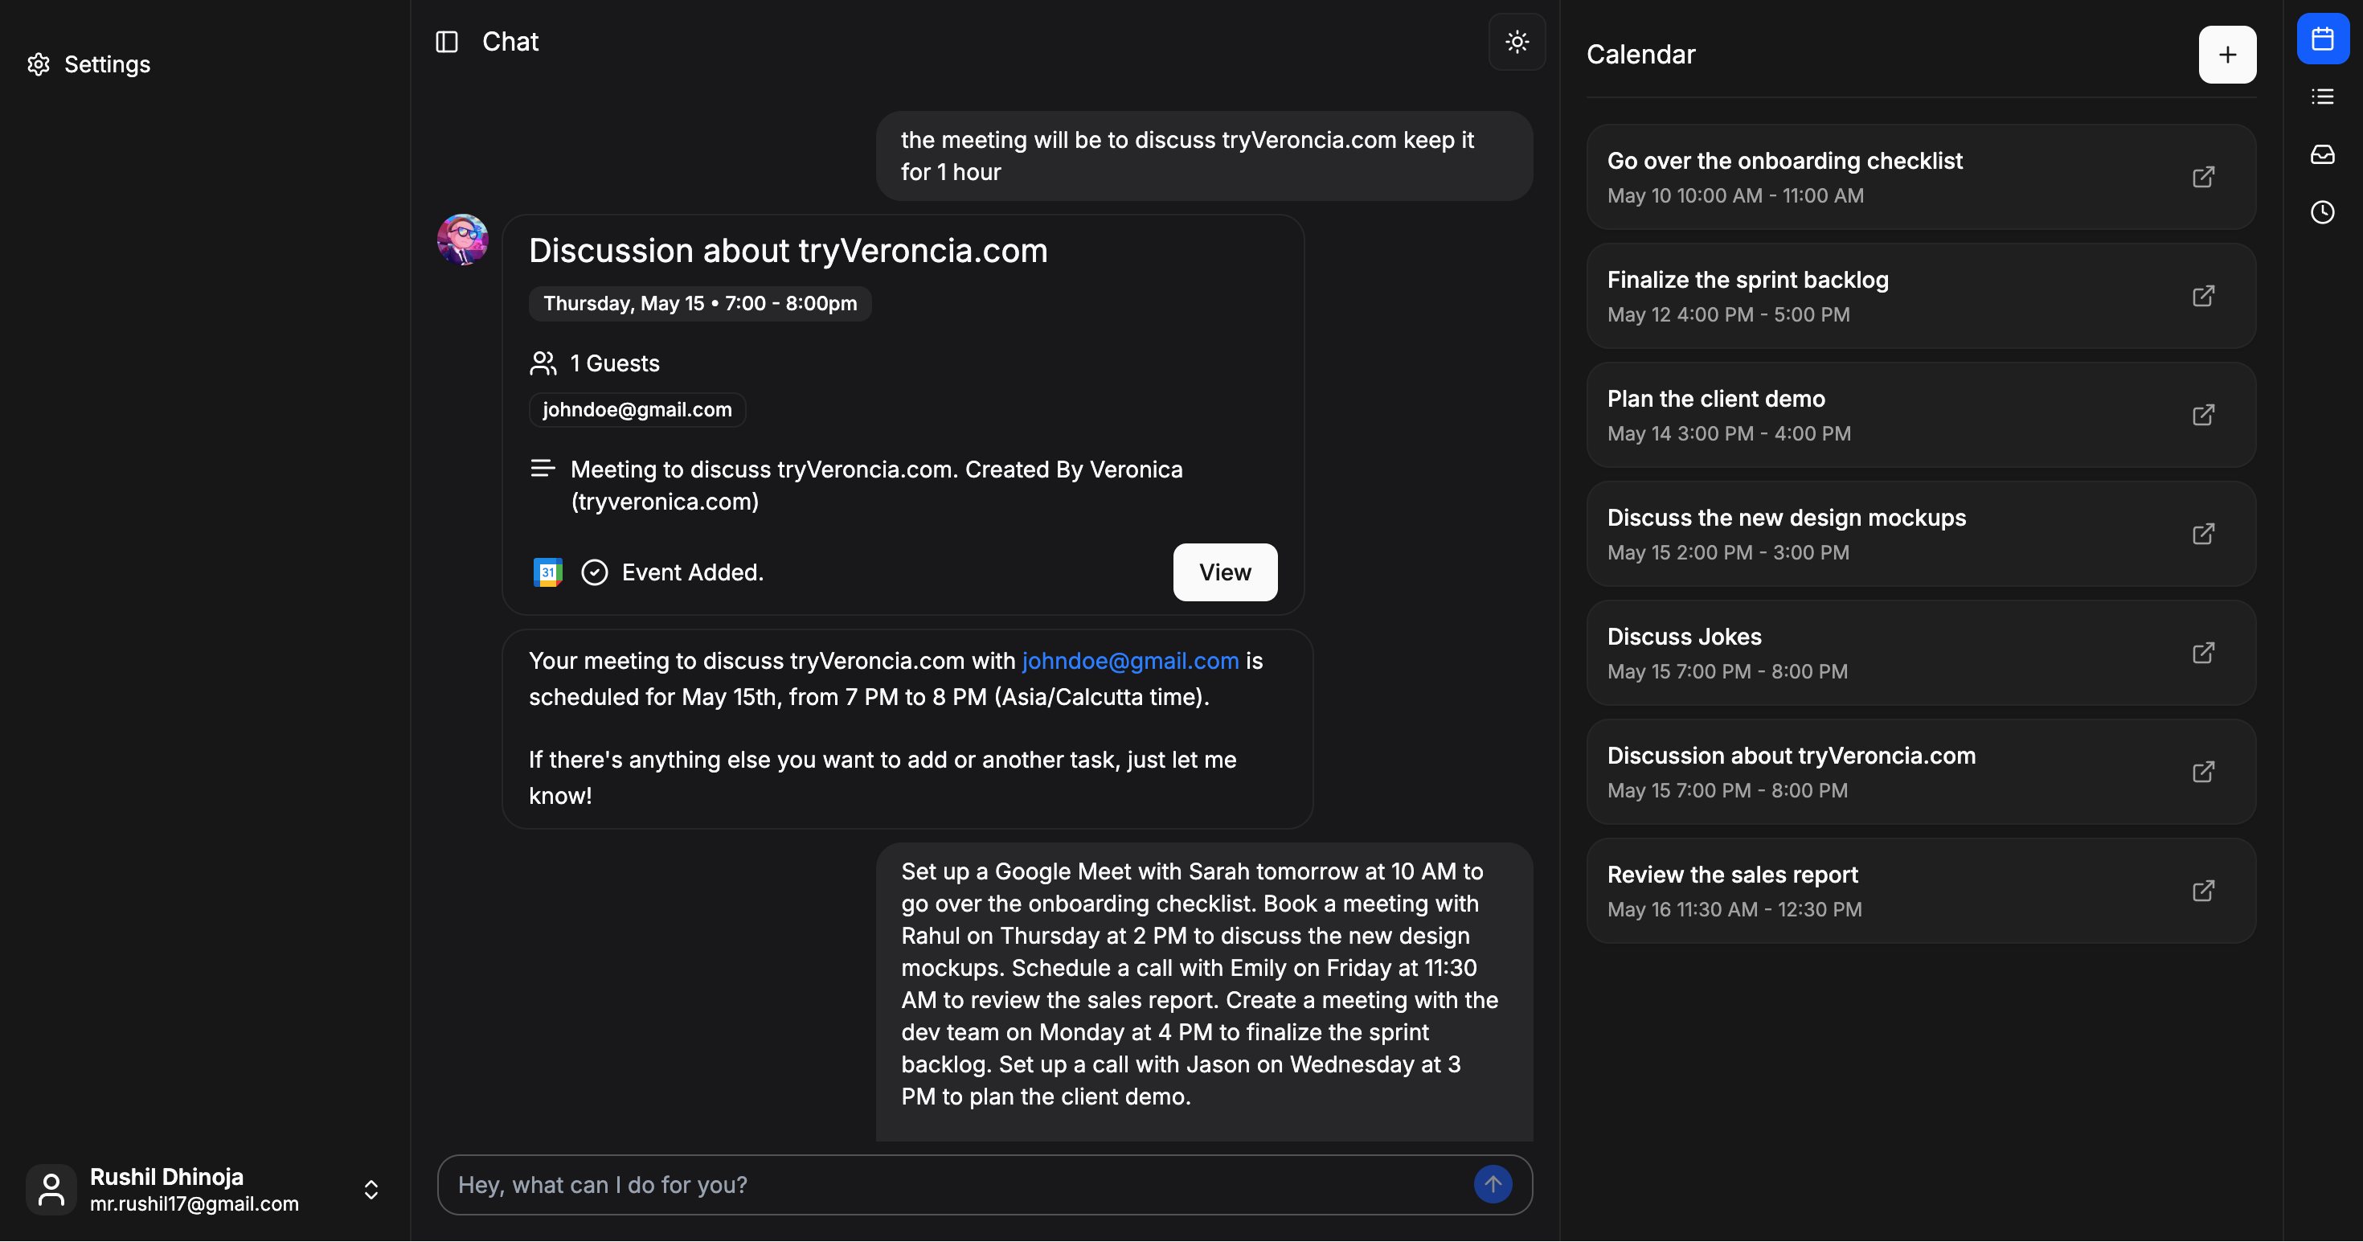Toggle the left sidebar panel

coord(447,42)
